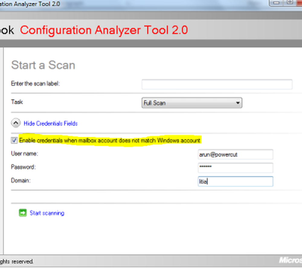Select the Domain text field
Screen dimensions: 302x268
point(235,181)
